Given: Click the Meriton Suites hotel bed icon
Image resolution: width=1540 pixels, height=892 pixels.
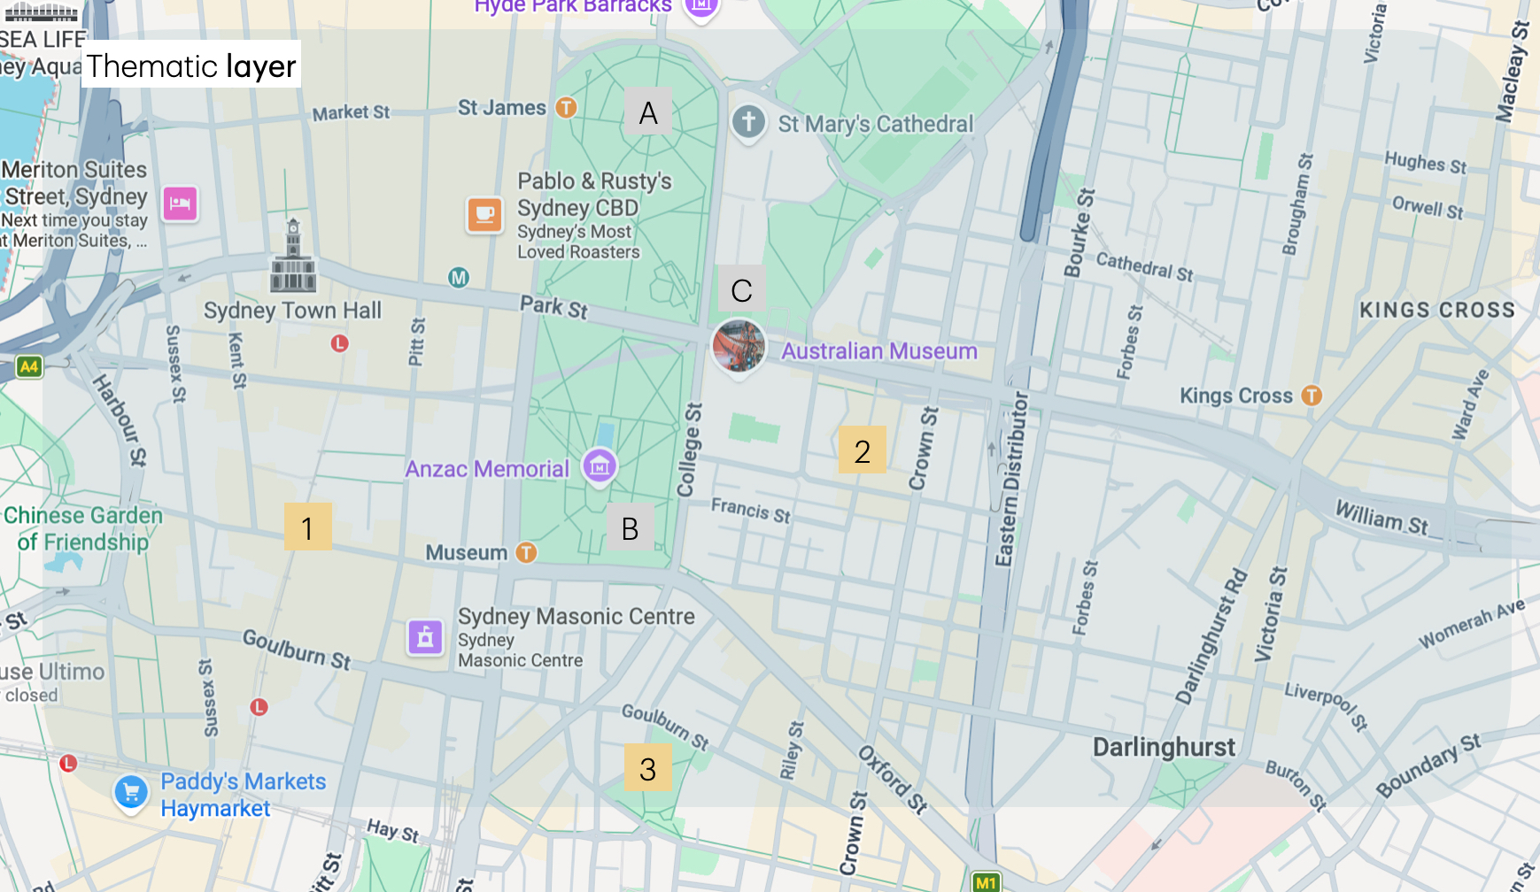Looking at the screenshot, I should (180, 204).
